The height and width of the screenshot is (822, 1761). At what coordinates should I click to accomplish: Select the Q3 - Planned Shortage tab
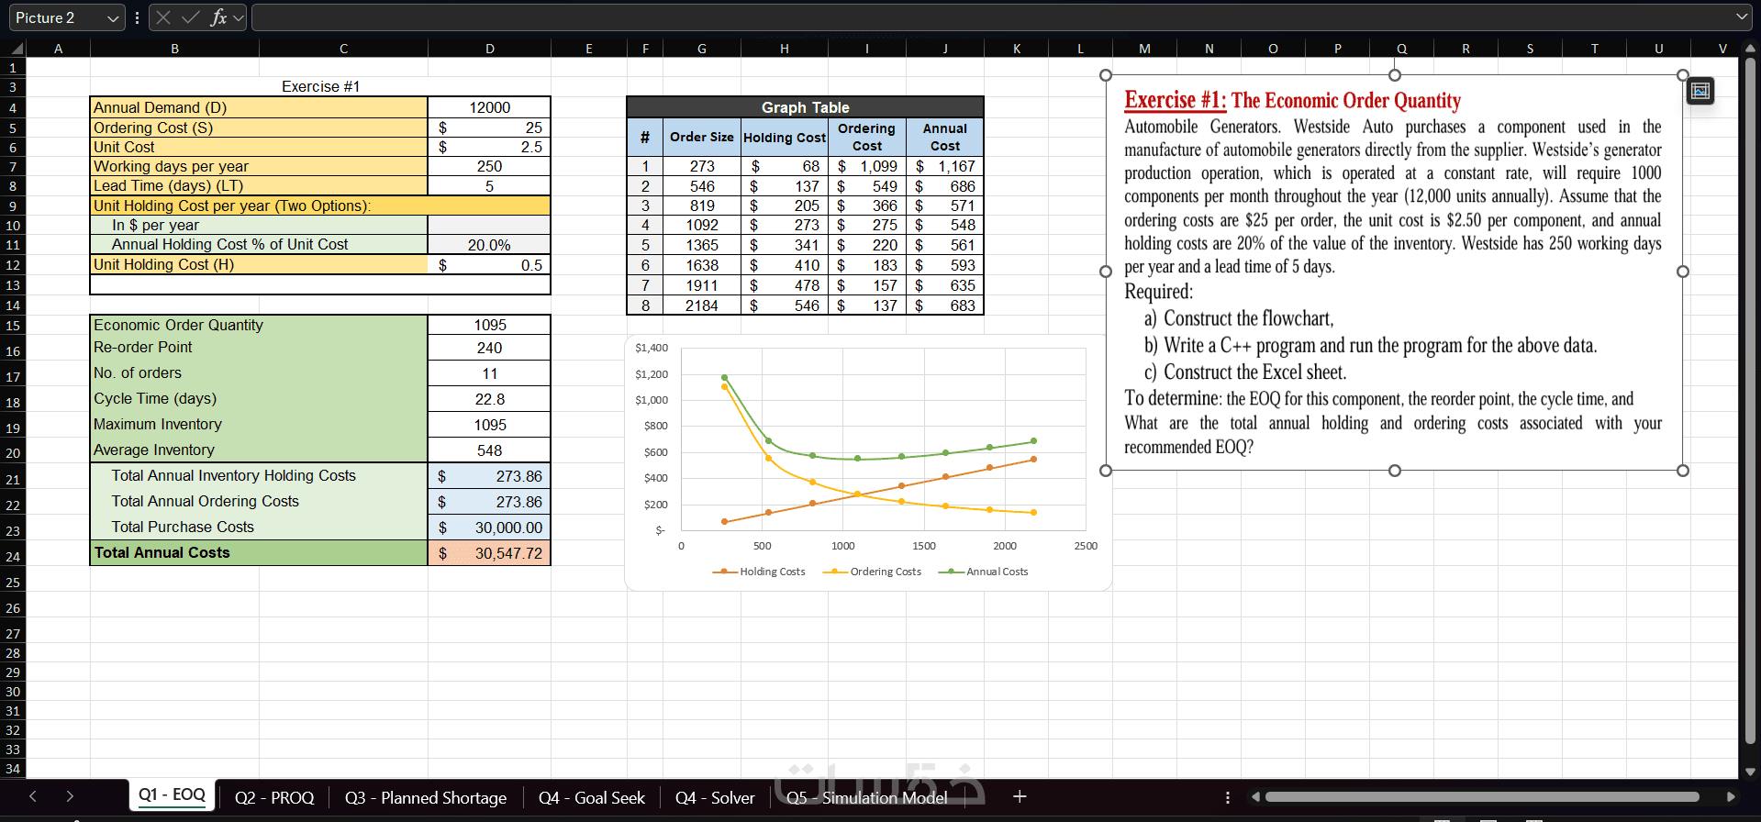coord(425,797)
